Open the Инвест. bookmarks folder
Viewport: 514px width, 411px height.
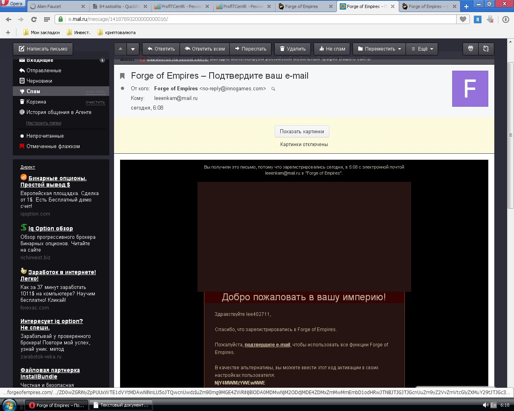point(78,33)
